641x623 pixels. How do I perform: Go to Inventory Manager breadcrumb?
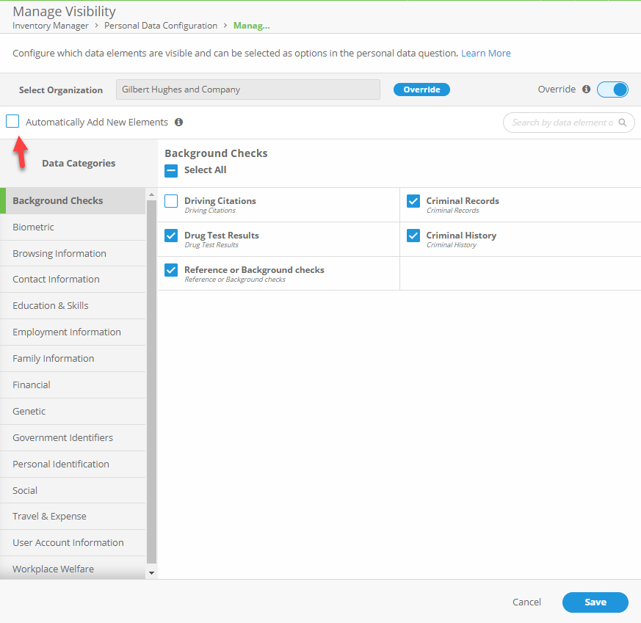click(x=50, y=26)
